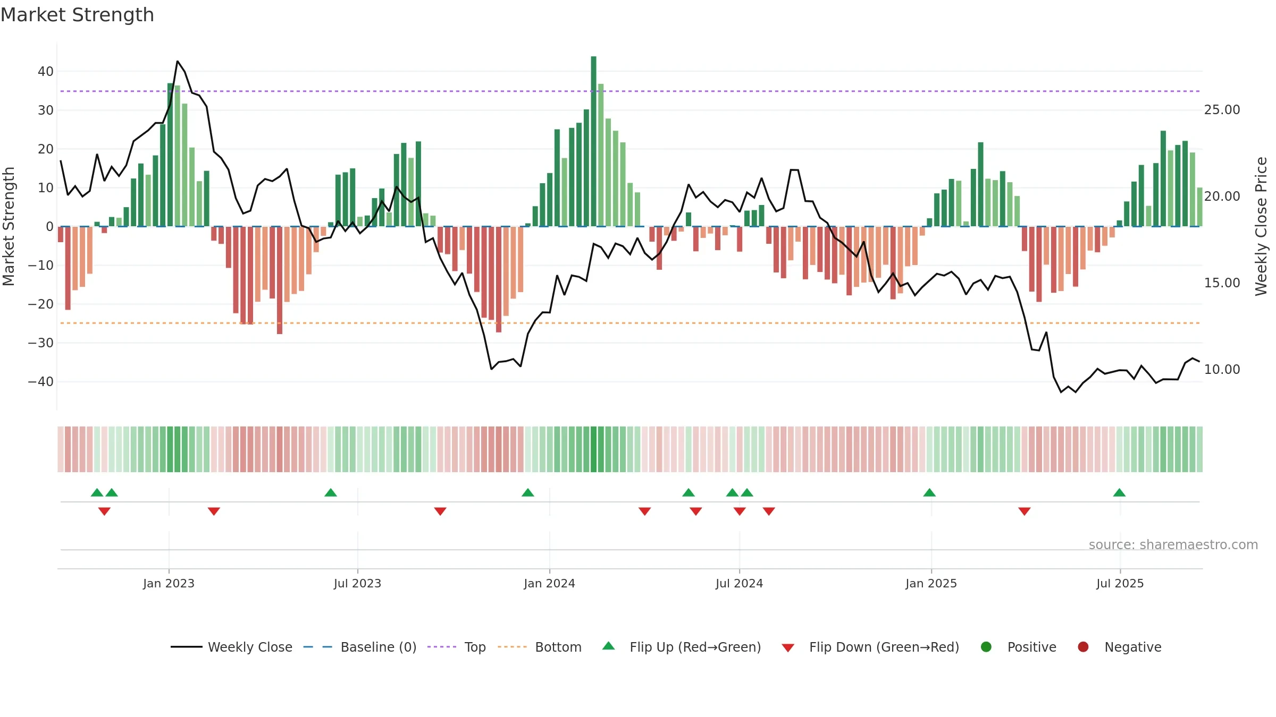Image resolution: width=1276 pixels, height=717 pixels.
Task: Click the purple dotted Top line at 35
Action: 630,91
